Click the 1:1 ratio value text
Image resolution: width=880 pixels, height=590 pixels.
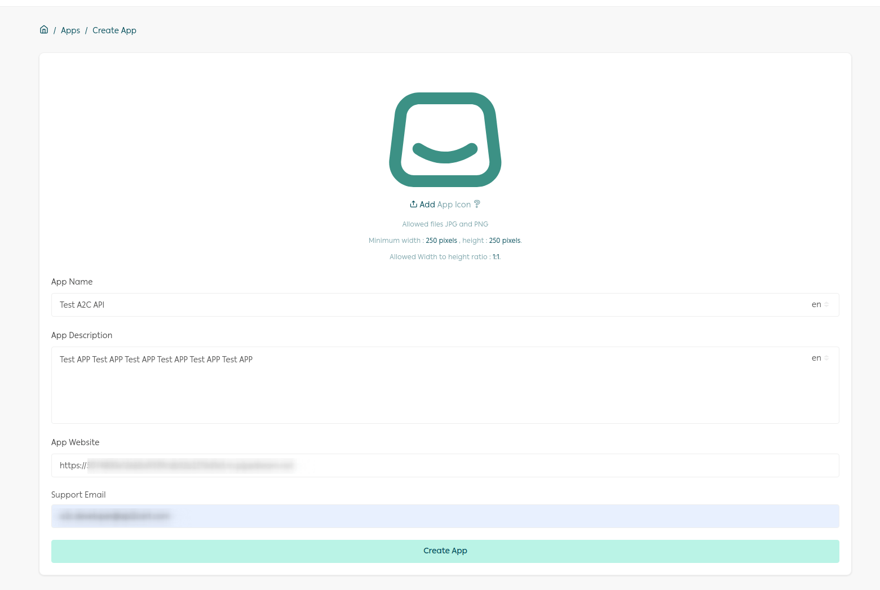pyautogui.click(x=496, y=257)
